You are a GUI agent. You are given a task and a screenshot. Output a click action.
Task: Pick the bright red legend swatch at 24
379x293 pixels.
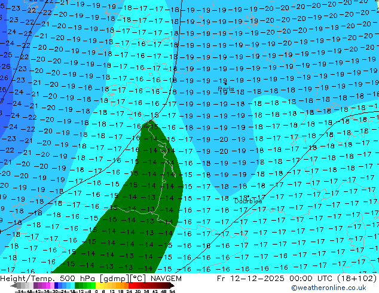pos(130,285)
